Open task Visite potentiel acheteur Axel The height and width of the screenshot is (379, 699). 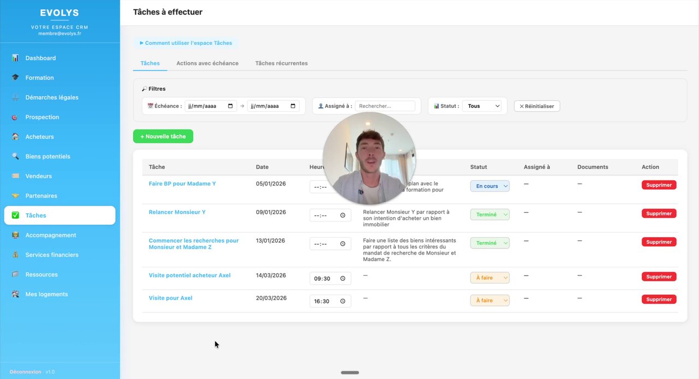pos(189,275)
